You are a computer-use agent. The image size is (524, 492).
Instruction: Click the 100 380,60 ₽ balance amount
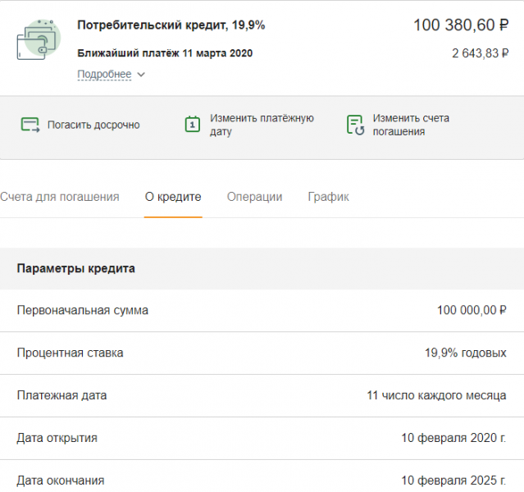pos(461,25)
